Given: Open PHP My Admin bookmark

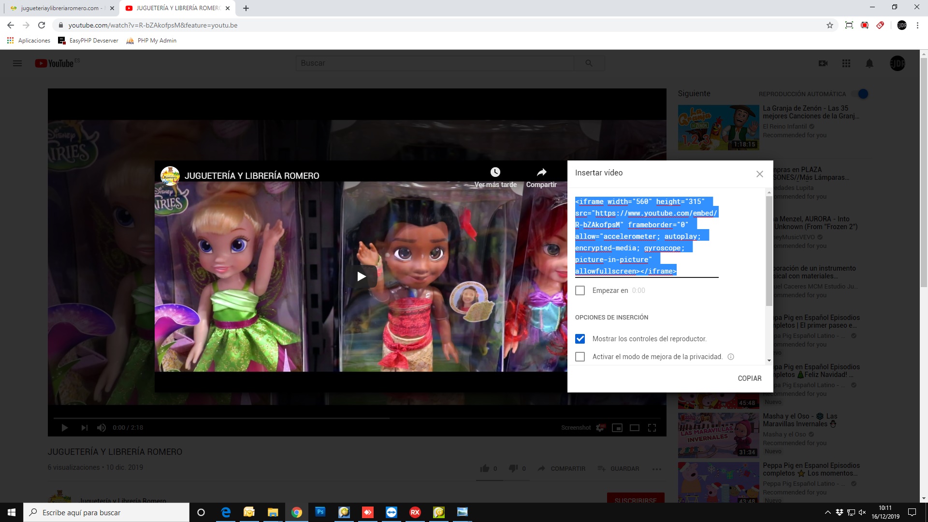Looking at the screenshot, I should click(x=151, y=41).
